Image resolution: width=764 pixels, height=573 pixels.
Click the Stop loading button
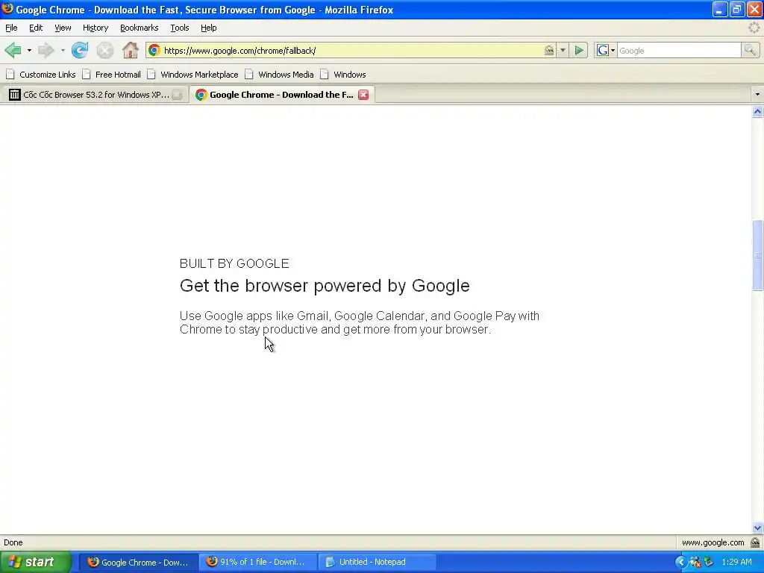[x=104, y=50]
